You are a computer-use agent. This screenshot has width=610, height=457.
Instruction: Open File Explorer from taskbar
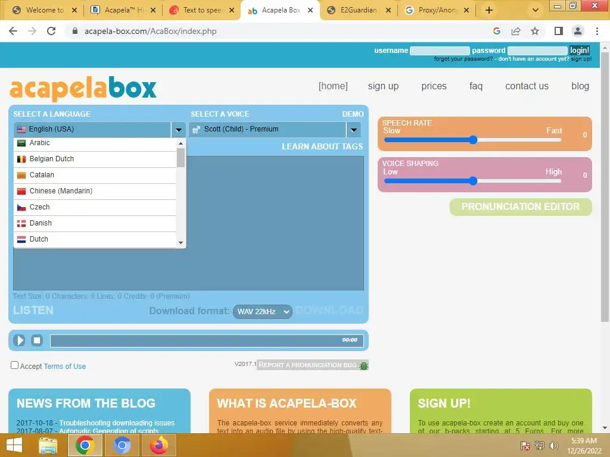48,445
